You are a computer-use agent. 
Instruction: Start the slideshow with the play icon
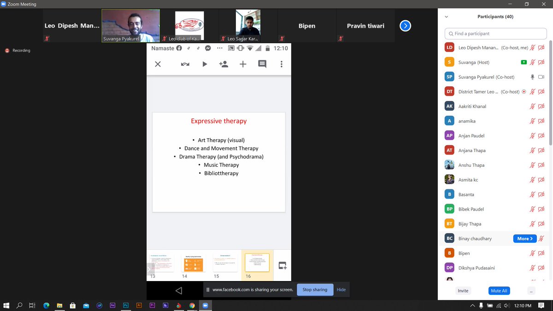(x=205, y=64)
